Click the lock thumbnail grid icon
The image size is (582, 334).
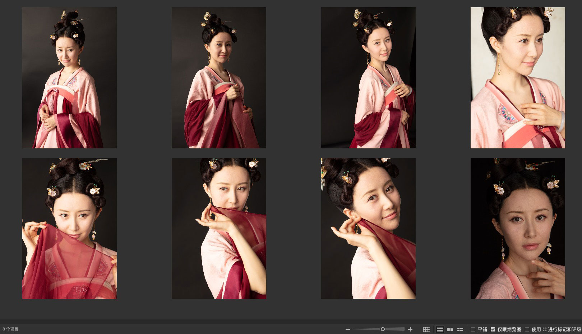pos(426,329)
